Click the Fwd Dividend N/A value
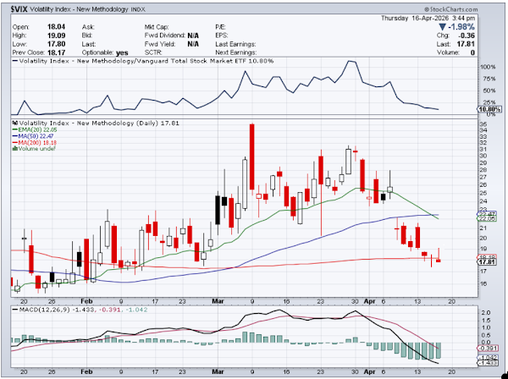 pos(193,36)
